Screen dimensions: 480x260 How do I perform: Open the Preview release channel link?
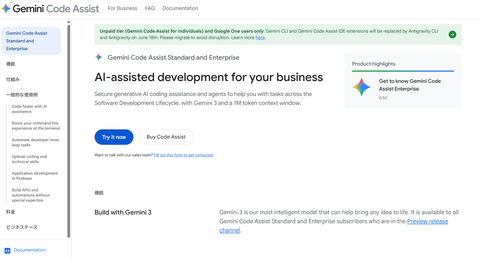click(x=428, y=221)
